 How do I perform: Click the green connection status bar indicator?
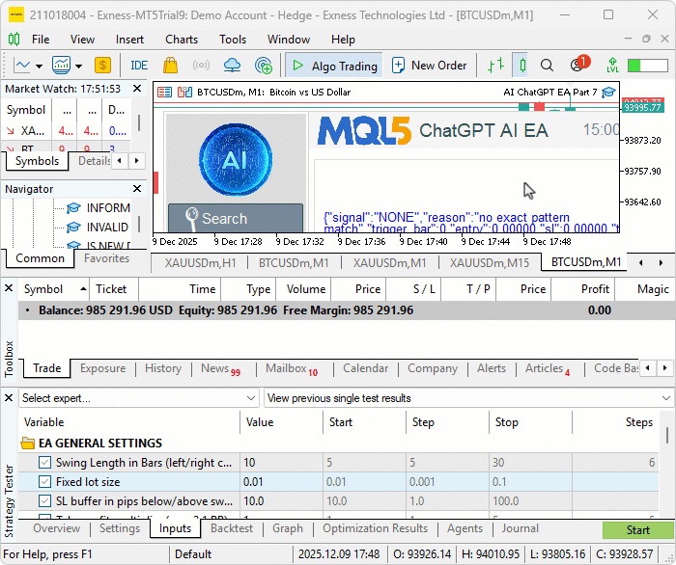(647, 66)
